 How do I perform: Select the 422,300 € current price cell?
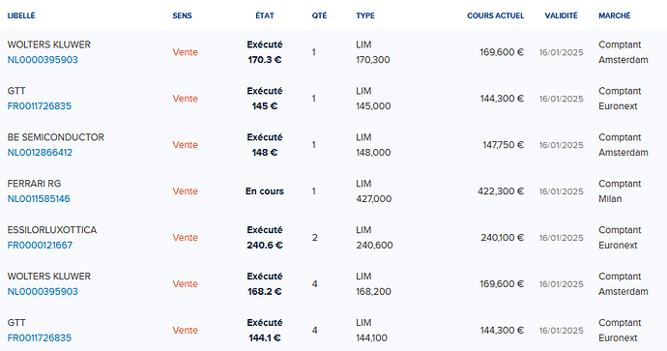(501, 191)
